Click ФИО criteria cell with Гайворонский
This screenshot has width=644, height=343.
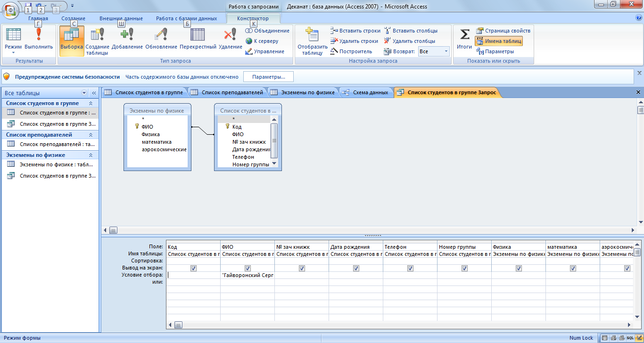point(248,275)
